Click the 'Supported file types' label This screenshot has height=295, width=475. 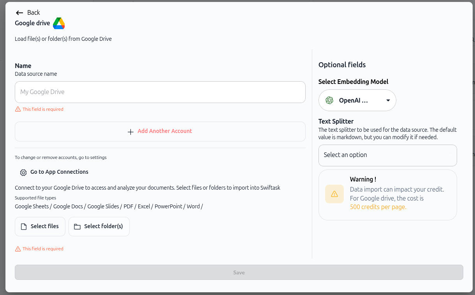point(35,198)
